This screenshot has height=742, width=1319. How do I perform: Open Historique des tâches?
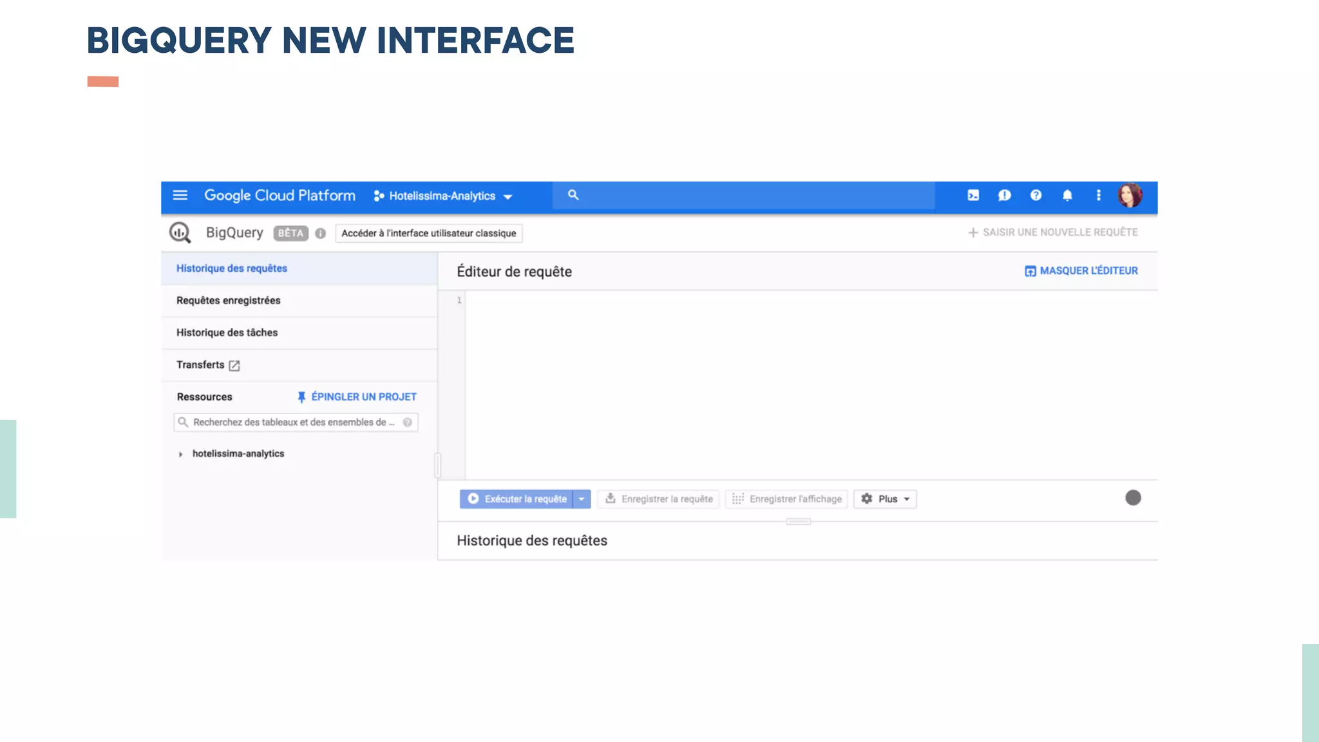pos(299,333)
